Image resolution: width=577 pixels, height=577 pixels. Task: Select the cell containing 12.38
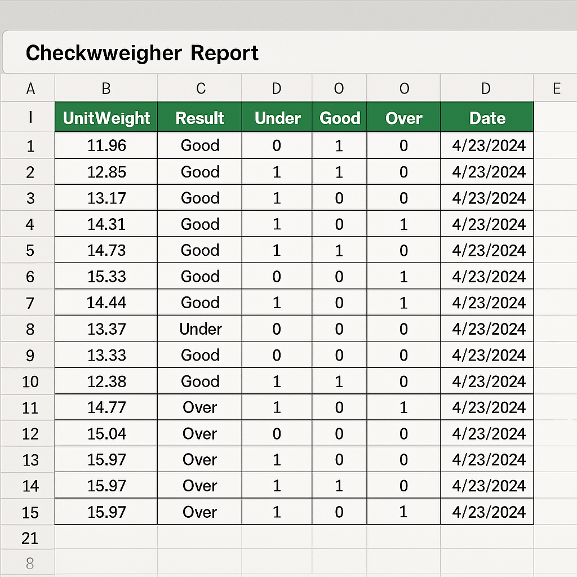[106, 381]
